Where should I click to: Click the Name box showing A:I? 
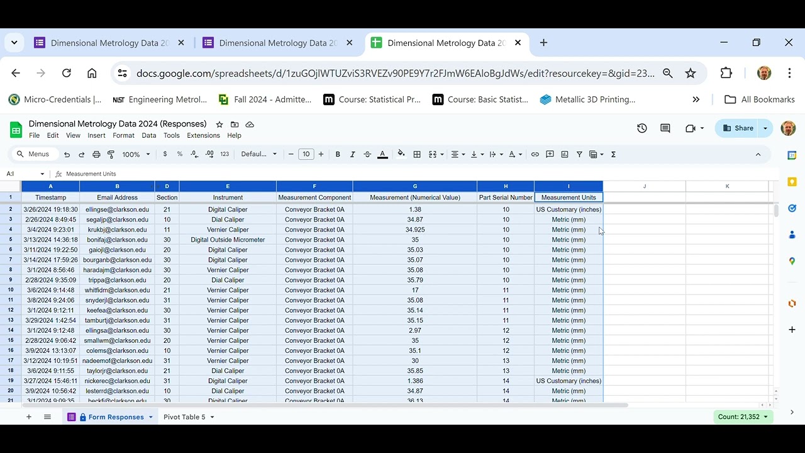tap(25, 174)
